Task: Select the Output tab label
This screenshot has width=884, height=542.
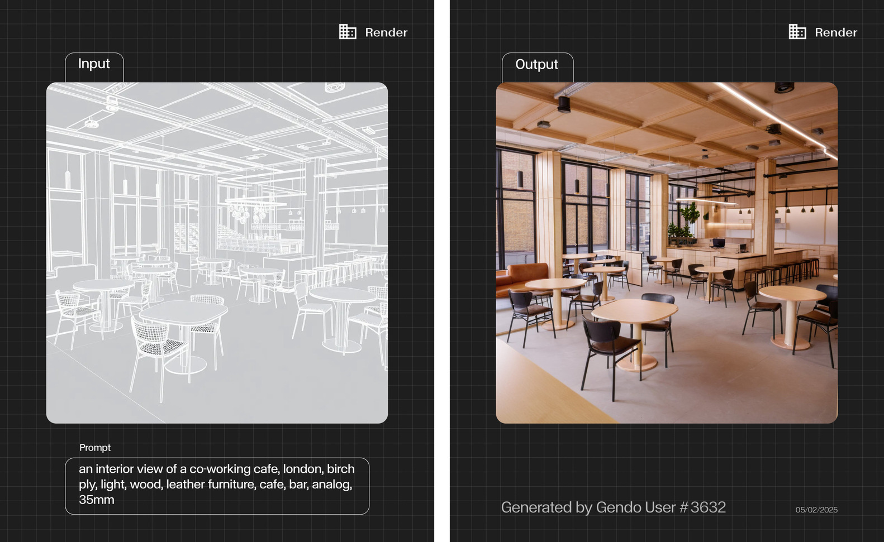Action: [536, 64]
